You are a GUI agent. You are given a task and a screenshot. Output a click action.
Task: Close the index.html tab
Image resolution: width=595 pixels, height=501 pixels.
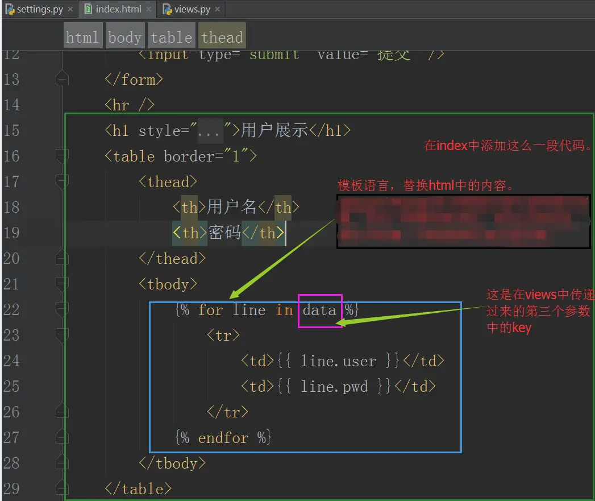148,9
